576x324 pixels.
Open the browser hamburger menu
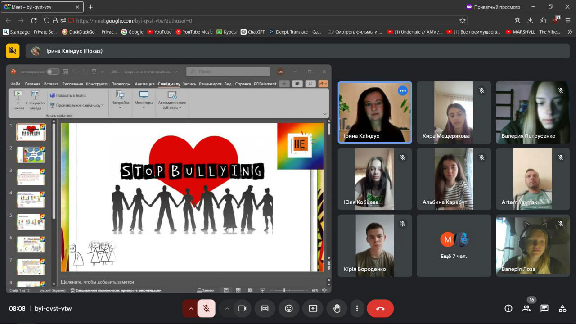click(x=569, y=20)
